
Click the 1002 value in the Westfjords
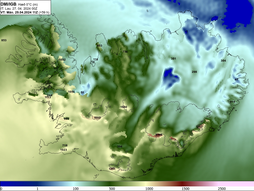[62, 60]
